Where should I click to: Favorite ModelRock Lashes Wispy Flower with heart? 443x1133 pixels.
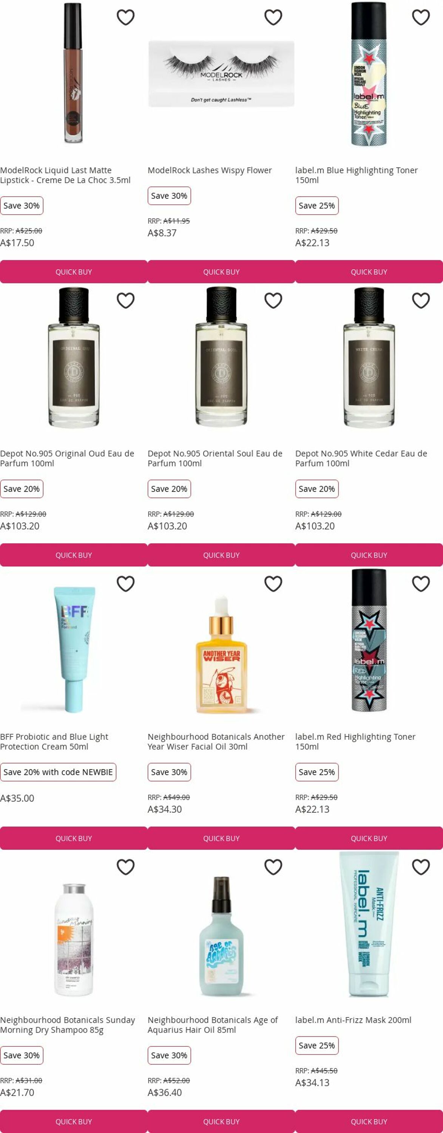273,17
